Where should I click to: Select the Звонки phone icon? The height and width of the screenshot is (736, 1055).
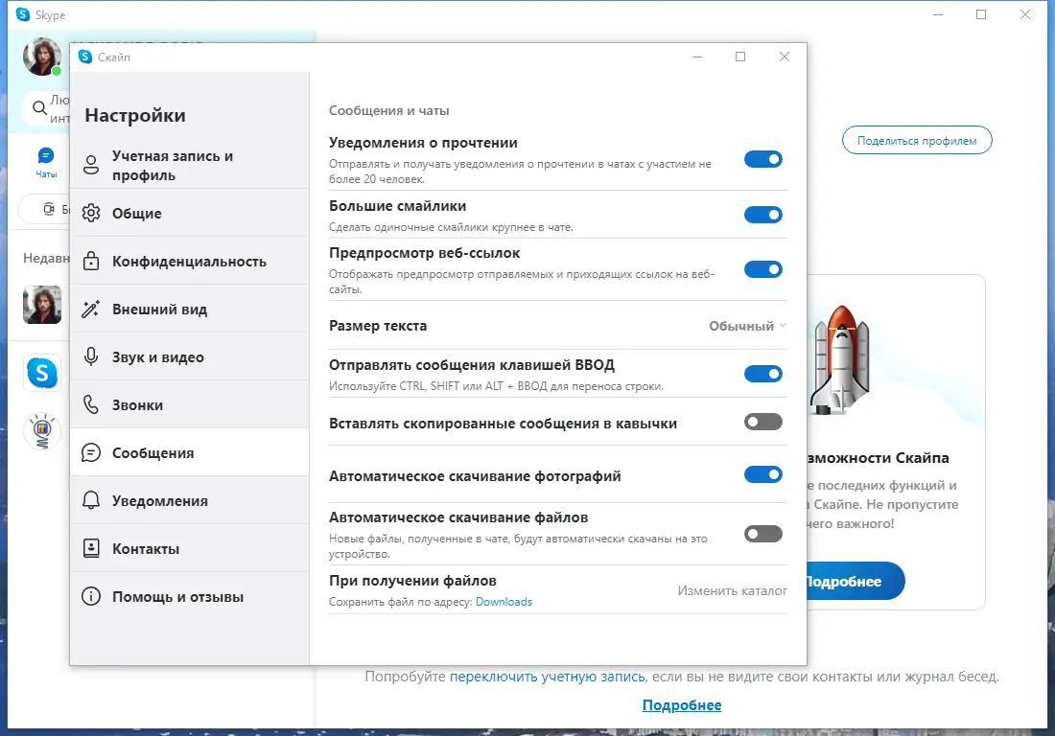91,404
